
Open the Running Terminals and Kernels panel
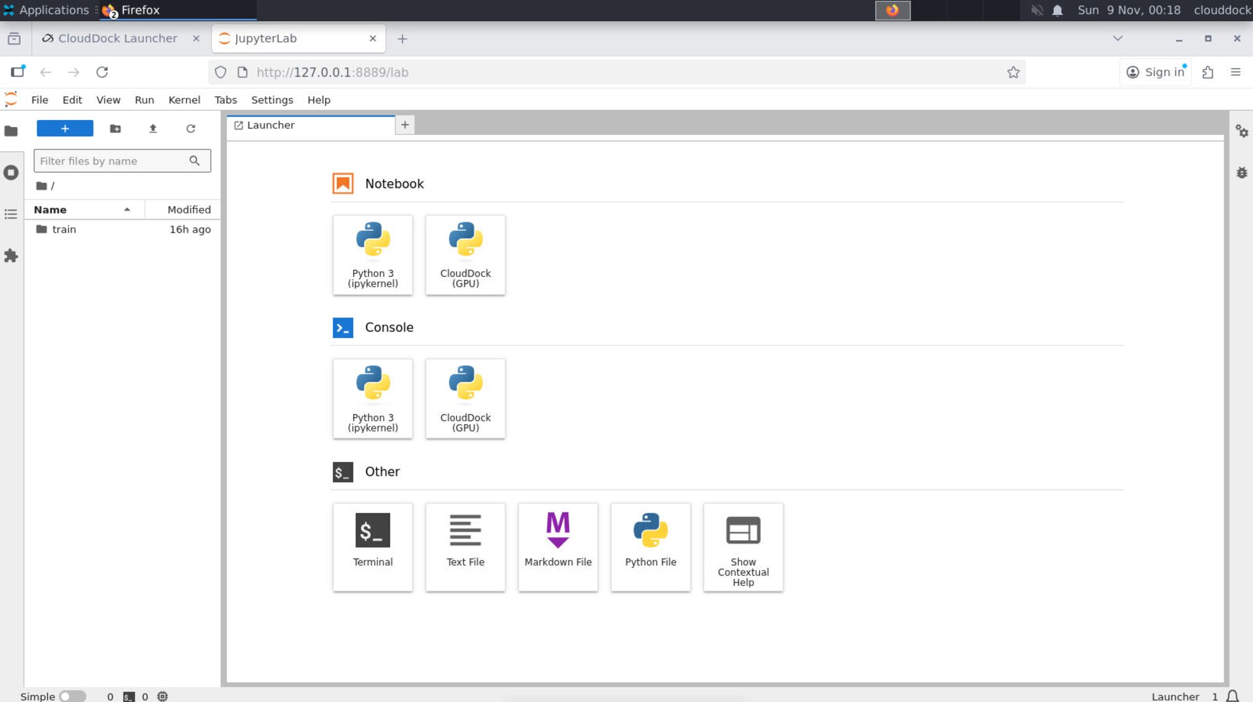pos(10,172)
